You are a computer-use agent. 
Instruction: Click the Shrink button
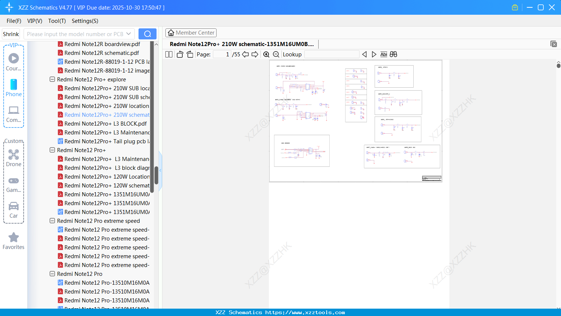11,34
